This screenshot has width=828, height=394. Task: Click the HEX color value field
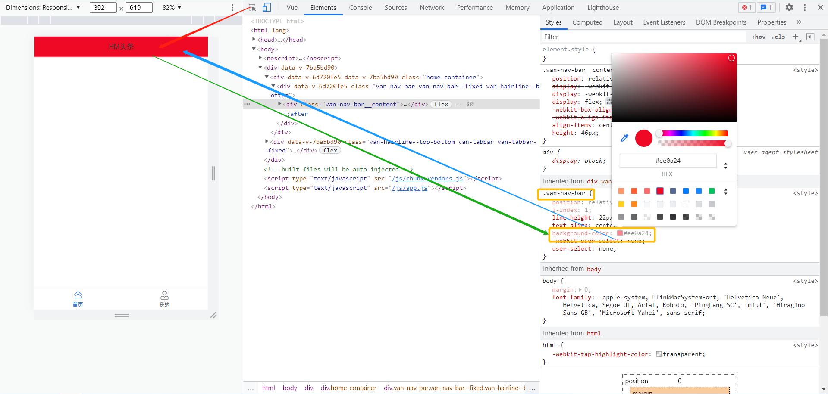coord(668,161)
